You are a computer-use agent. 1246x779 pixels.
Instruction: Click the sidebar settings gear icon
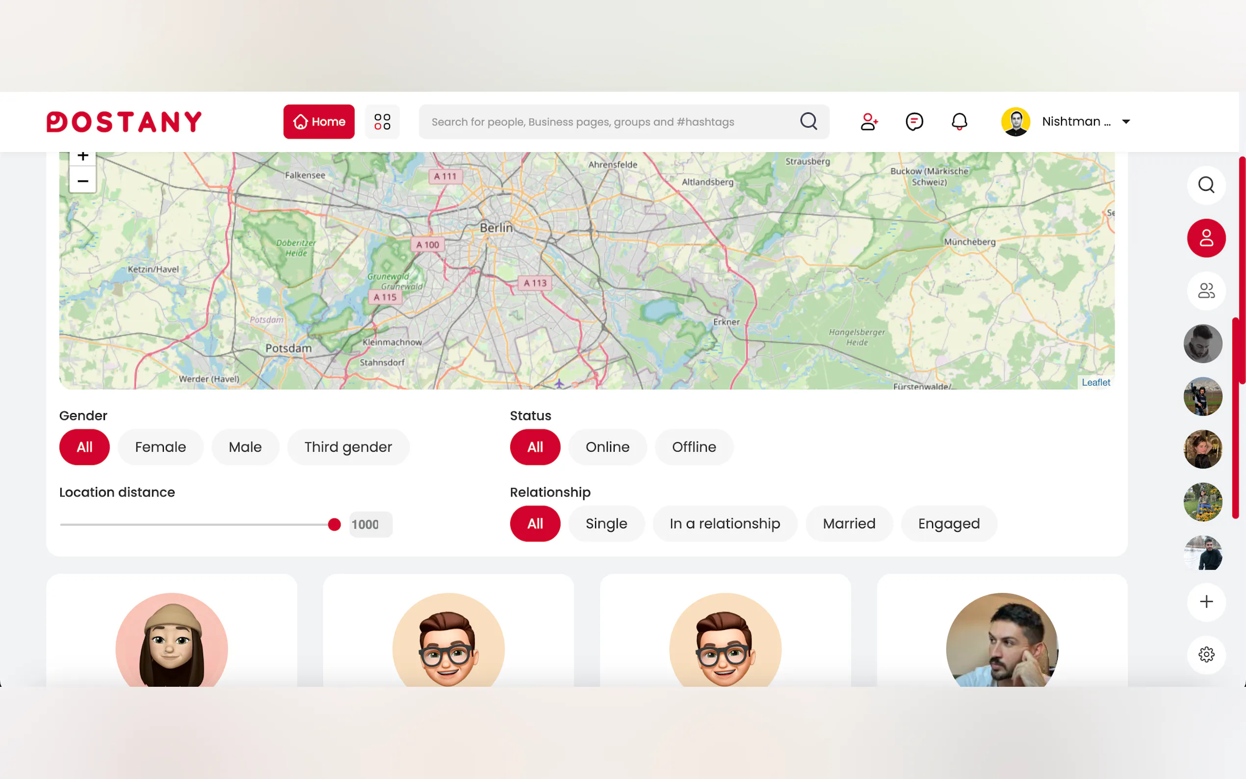click(1205, 654)
